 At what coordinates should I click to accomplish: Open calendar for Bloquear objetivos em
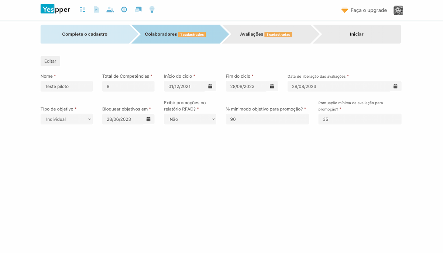148,119
